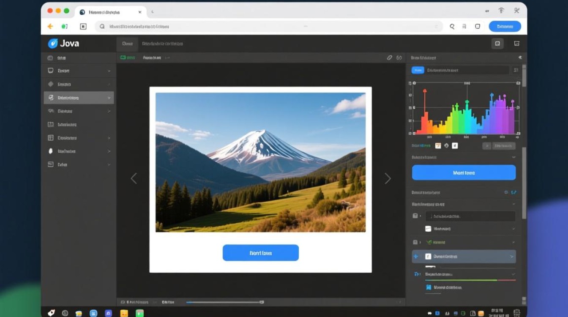Click the slider handle in the bottom bar
The image size is (568, 317).
point(262,302)
